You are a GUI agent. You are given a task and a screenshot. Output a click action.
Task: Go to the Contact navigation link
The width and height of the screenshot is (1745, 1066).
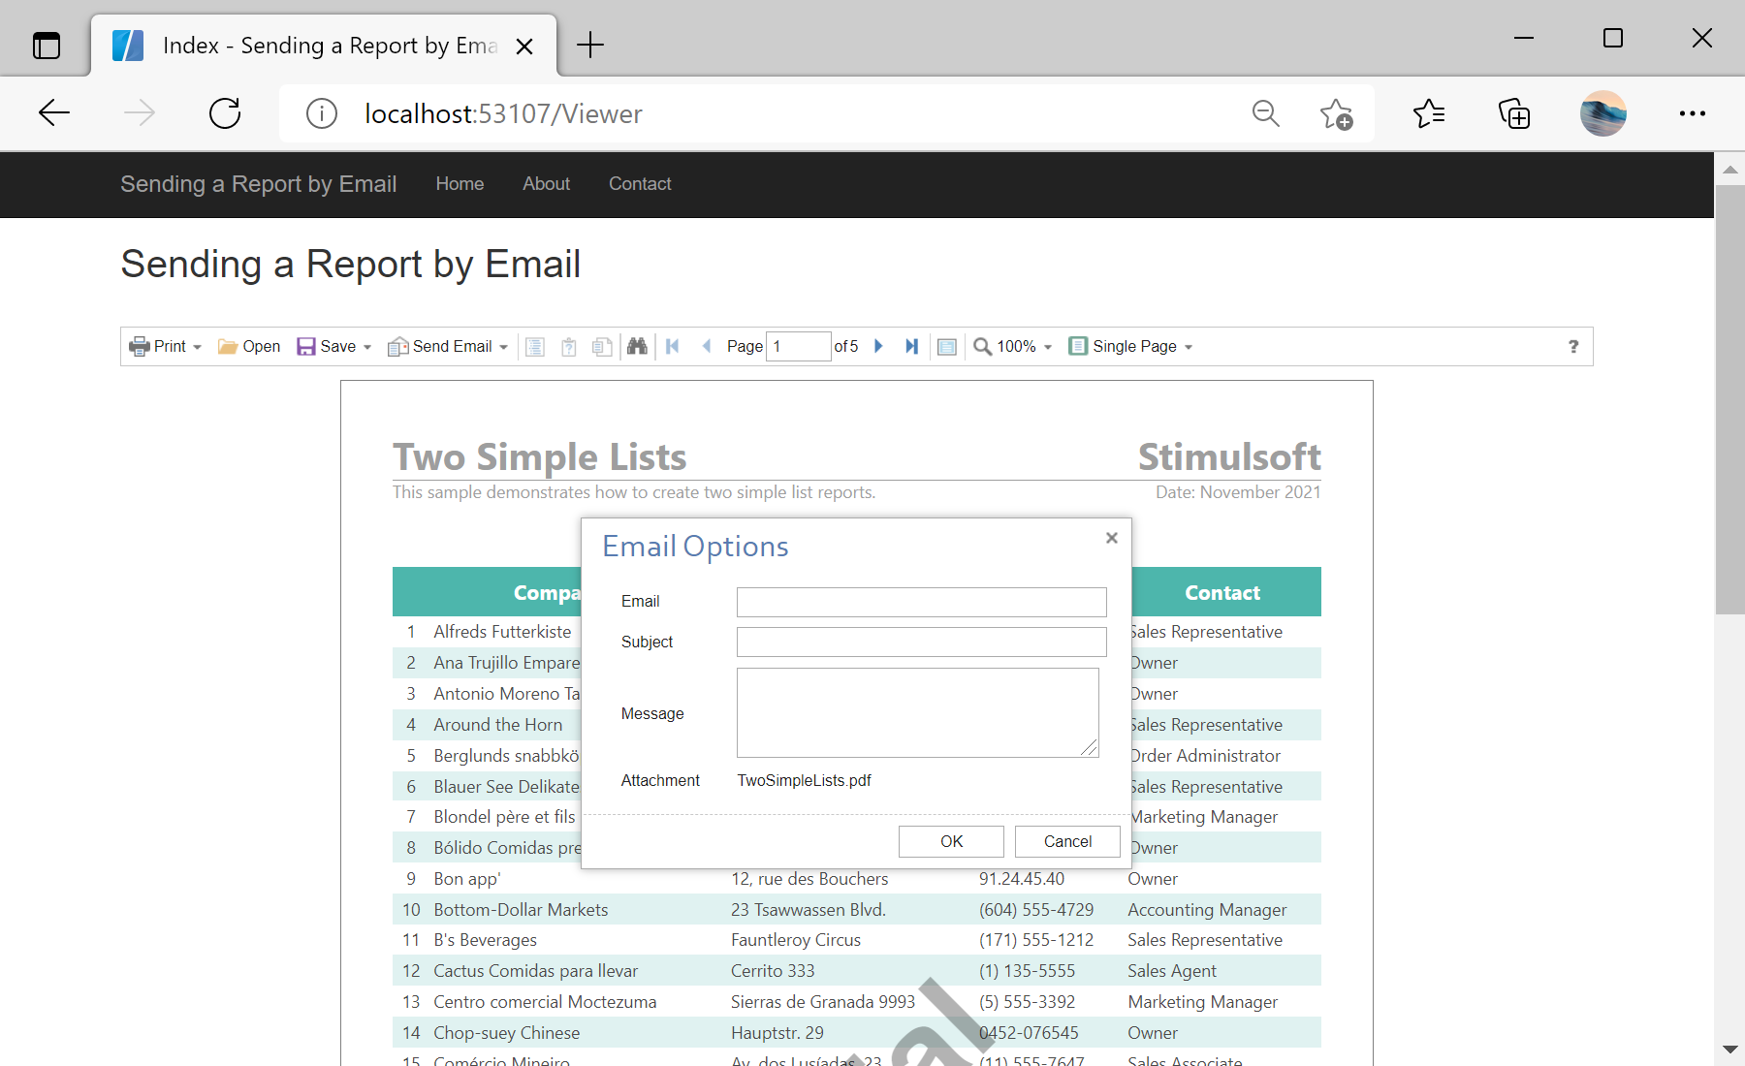click(640, 184)
